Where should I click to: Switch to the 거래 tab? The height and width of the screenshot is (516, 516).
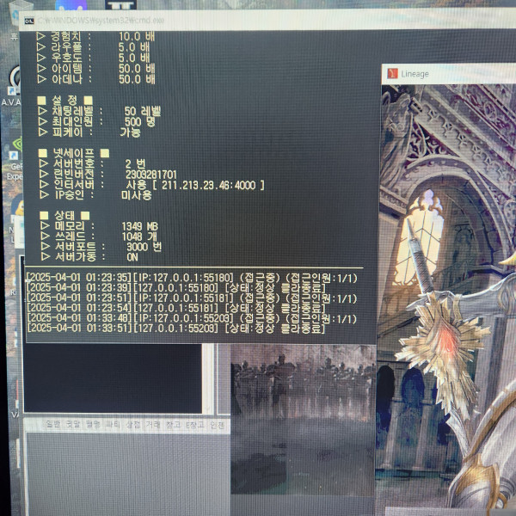click(153, 425)
